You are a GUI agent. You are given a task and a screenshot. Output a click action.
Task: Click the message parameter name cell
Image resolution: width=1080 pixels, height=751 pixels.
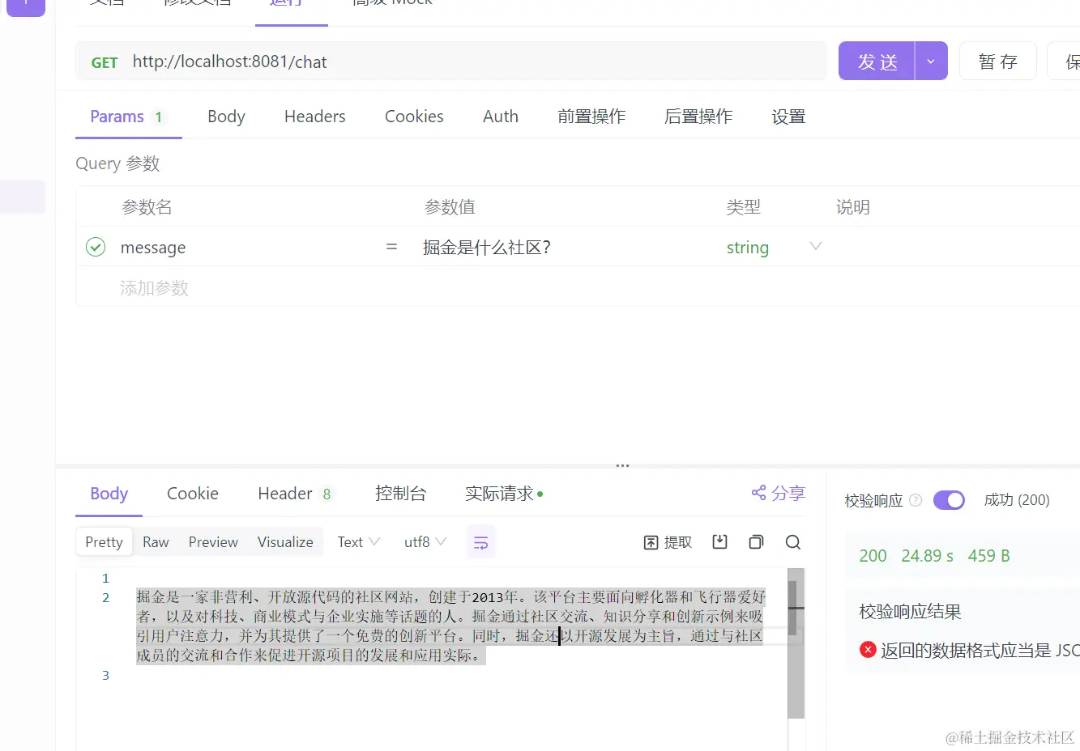153,248
